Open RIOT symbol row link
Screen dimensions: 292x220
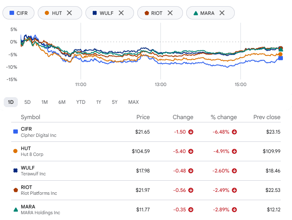(x=27, y=187)
